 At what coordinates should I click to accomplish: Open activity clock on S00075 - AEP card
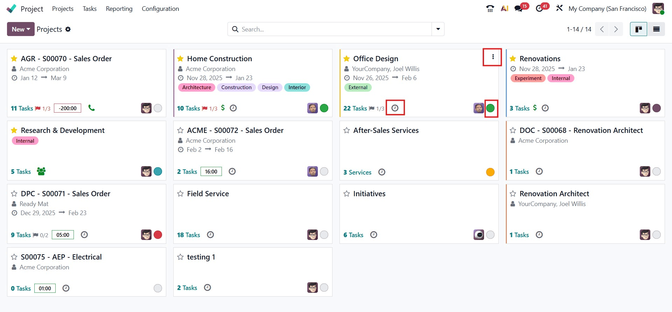pyautogui.click(x=66, y=288)
